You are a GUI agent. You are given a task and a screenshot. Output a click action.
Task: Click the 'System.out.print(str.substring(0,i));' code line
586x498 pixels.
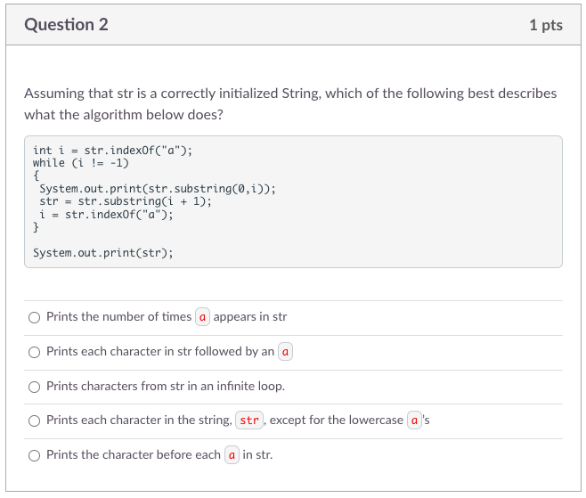click(158, 189)
